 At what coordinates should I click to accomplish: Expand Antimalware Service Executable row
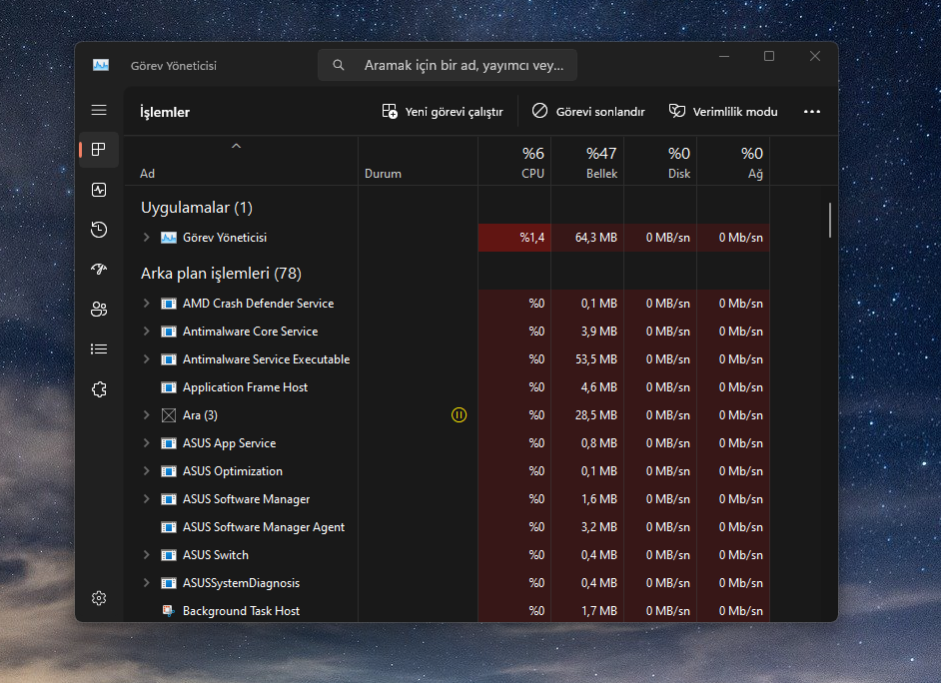[146, 359]
